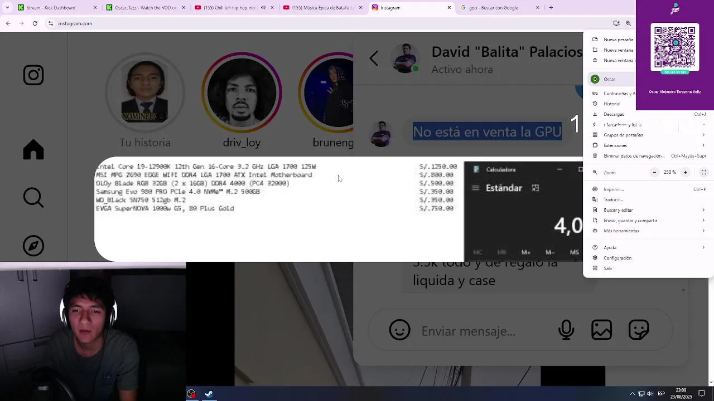This screenshot has width=714, height=401.
Task: Click site info icon in the address bar
Action: click(x=51, y=23)
